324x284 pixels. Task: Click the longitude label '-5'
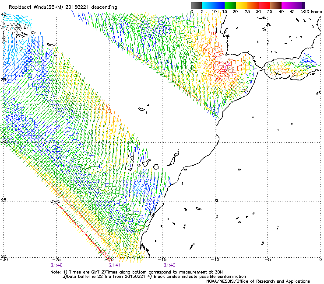click(x=268, y=260)
